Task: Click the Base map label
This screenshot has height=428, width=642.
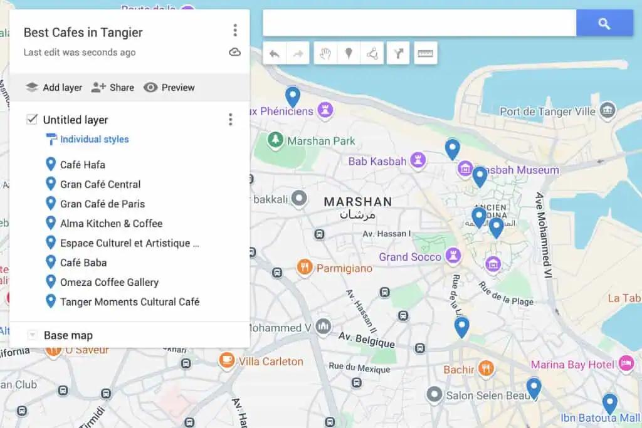Action: 68,335
